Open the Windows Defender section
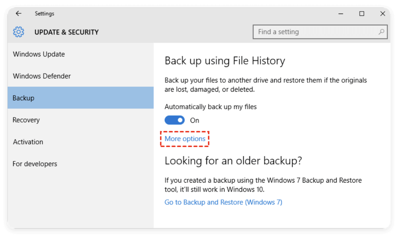This screenshot has height=236, width=398. [x=41, y=76]
